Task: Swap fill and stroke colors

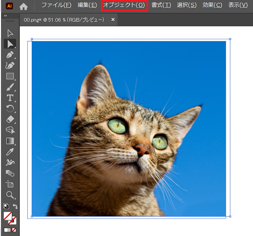Action: pos(16,206)
